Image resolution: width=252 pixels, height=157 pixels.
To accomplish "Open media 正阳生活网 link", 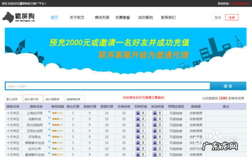I will tap(34, 131).
